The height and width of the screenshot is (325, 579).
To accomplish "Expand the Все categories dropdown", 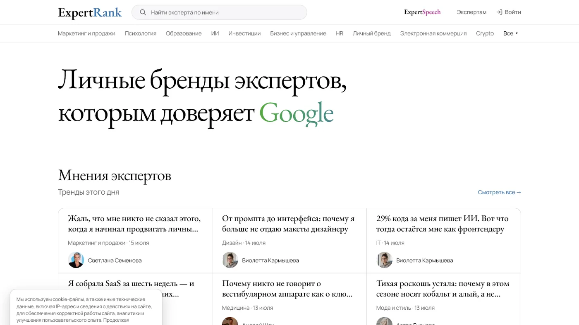I will (511, 33).
